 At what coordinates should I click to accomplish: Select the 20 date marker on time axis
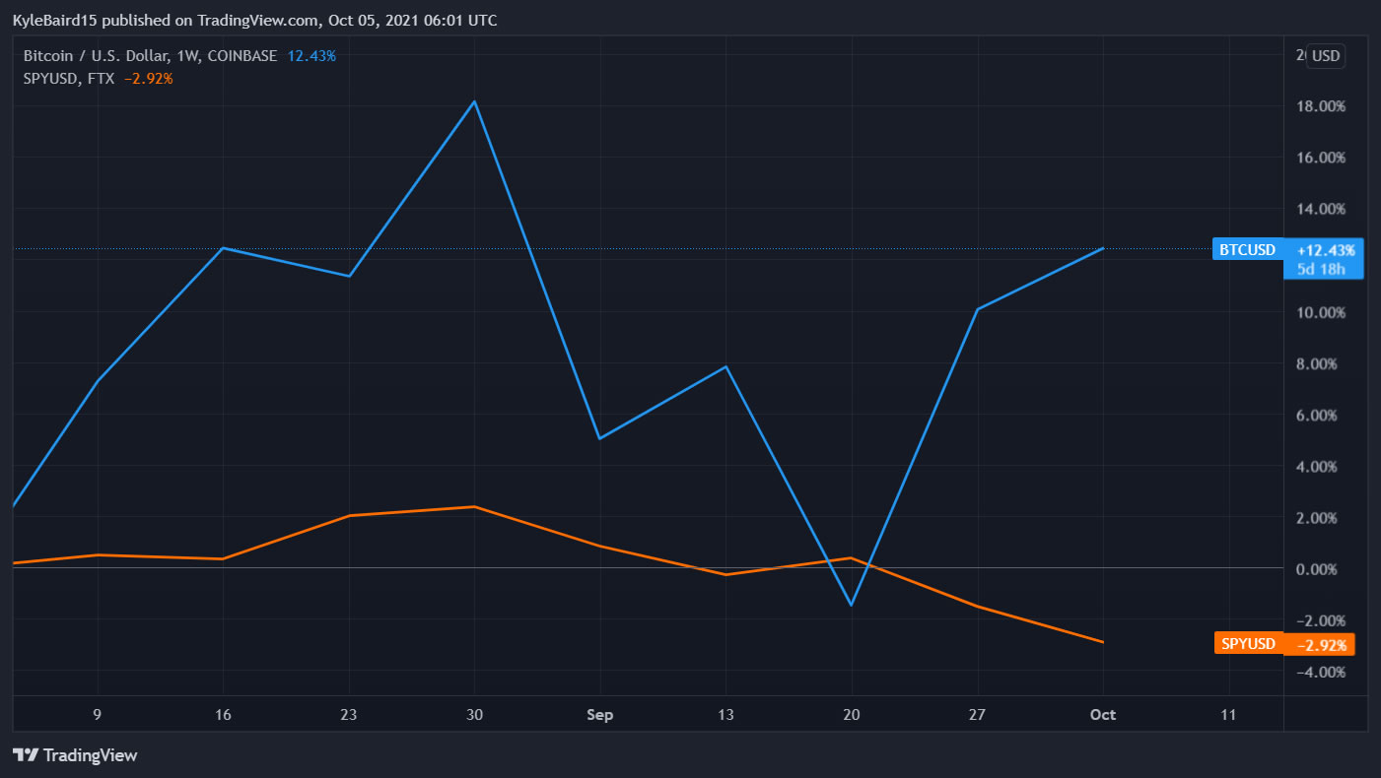point(852,715)
